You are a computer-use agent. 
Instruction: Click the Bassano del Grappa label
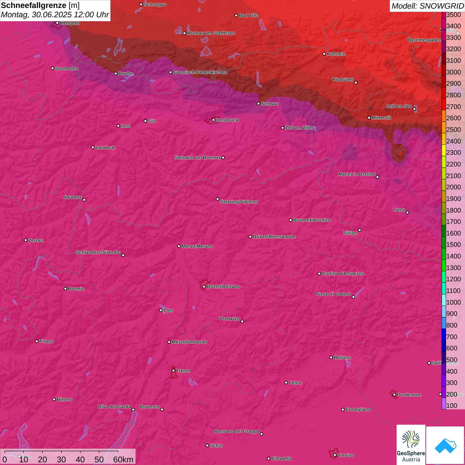pyautogui.click(x=236, y=431)
